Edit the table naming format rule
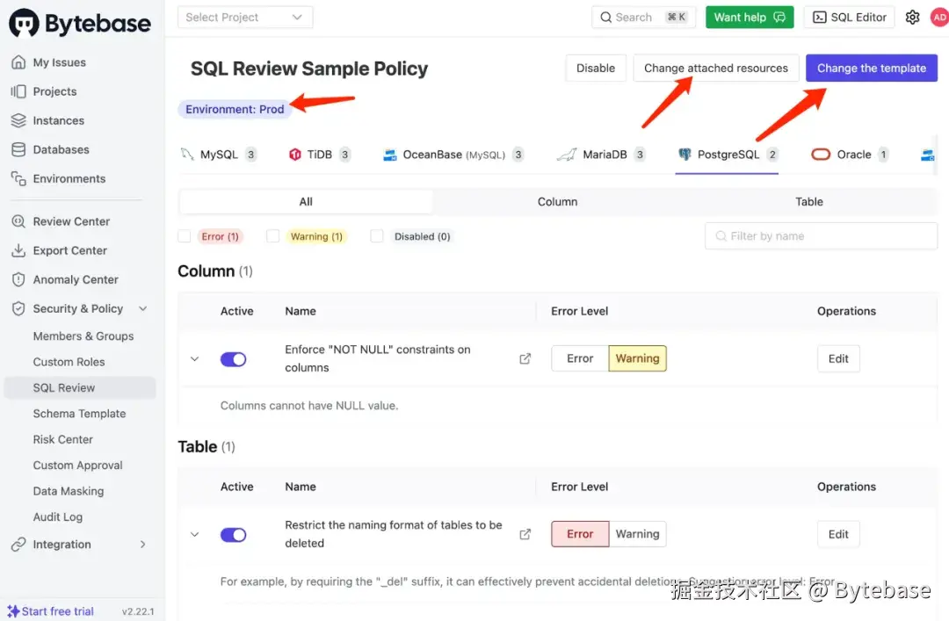 tap(838, 534)
